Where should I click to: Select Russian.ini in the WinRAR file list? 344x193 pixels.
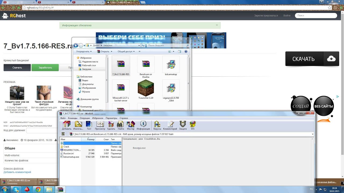click(x=69, y=153)
